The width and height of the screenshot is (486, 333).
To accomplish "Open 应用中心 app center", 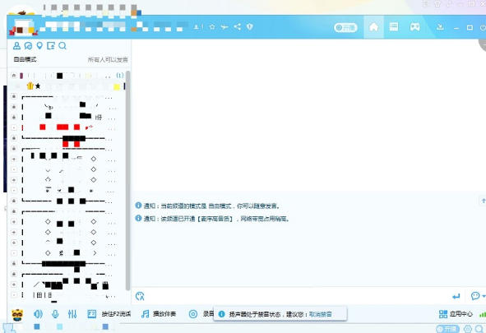I will pyautogui.click(x=461, y=314).
